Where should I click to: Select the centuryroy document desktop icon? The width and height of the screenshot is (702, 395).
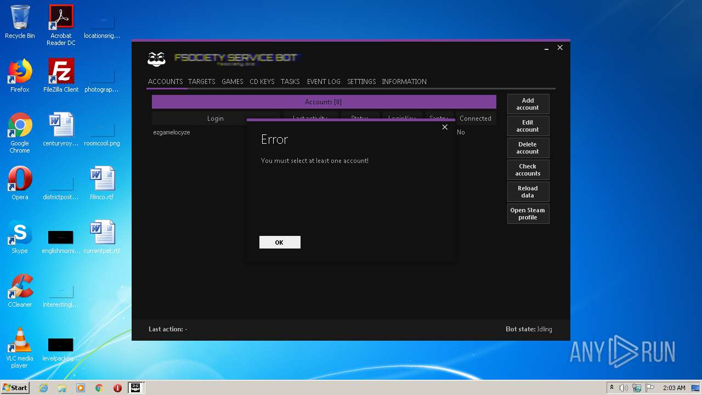point(61,129)
